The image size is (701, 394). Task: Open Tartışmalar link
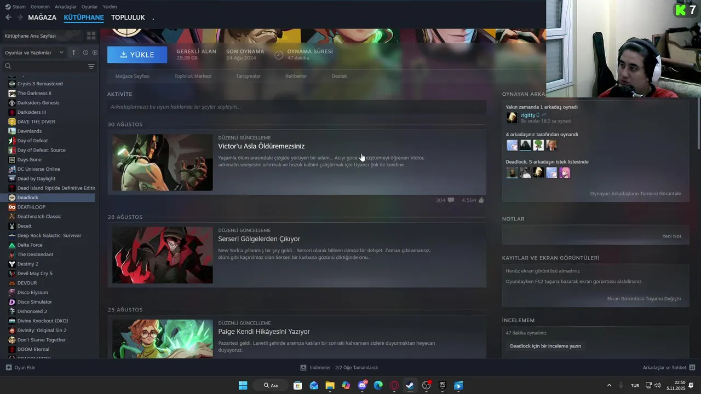click(x=248, y=76)
